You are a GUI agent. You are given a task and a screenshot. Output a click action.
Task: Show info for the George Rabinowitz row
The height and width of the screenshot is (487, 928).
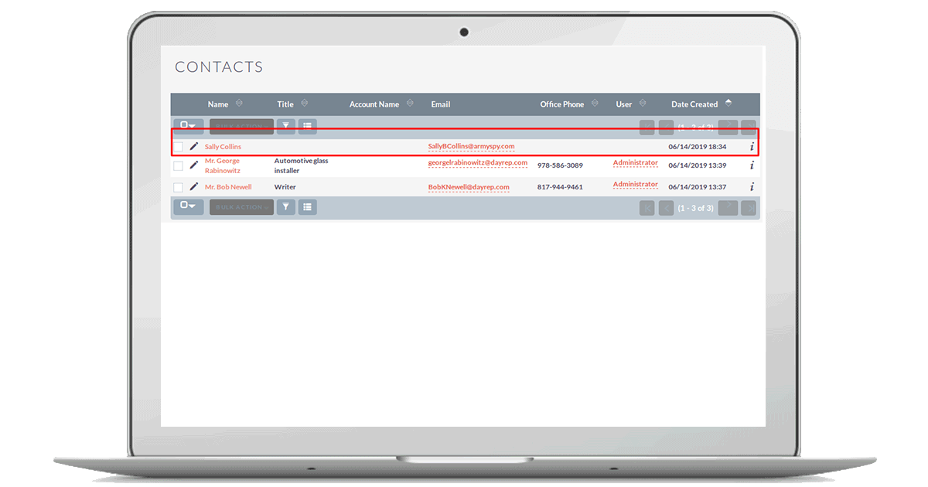tap(752, 165)
